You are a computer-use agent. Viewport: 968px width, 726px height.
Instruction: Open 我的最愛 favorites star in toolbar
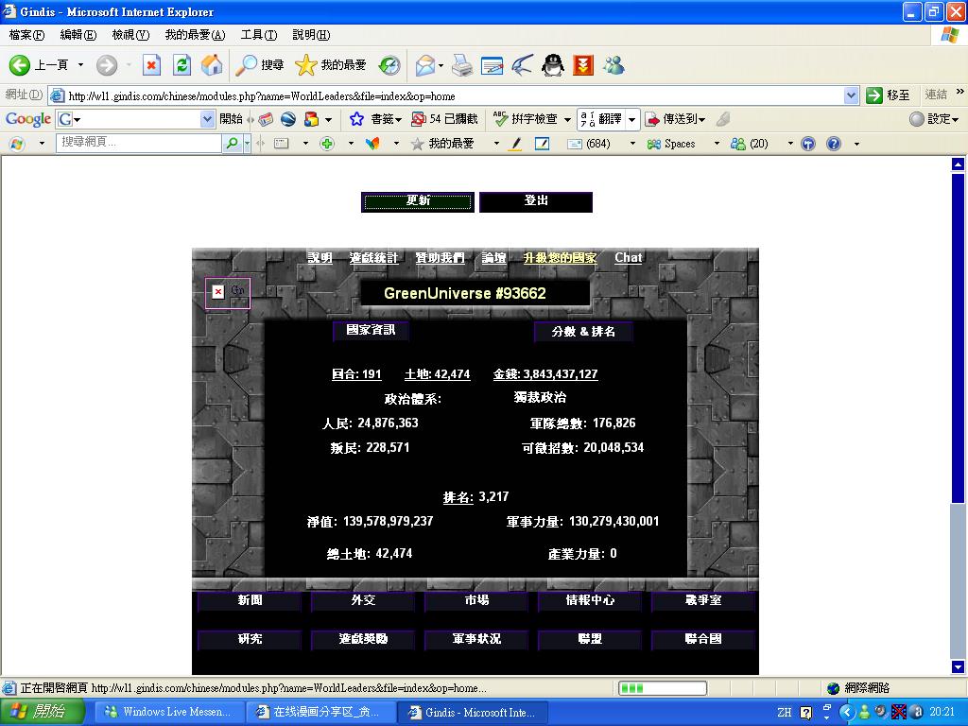point(331,65)
